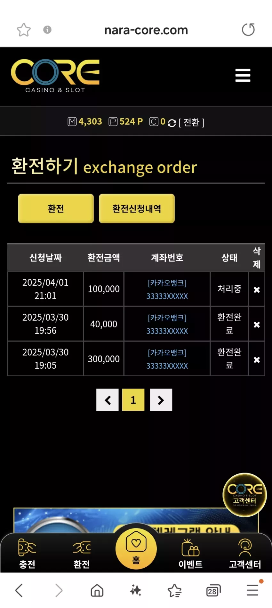Tap the site info icon
The width and height of the screenshot is (272, 608).
click(47, 30)
